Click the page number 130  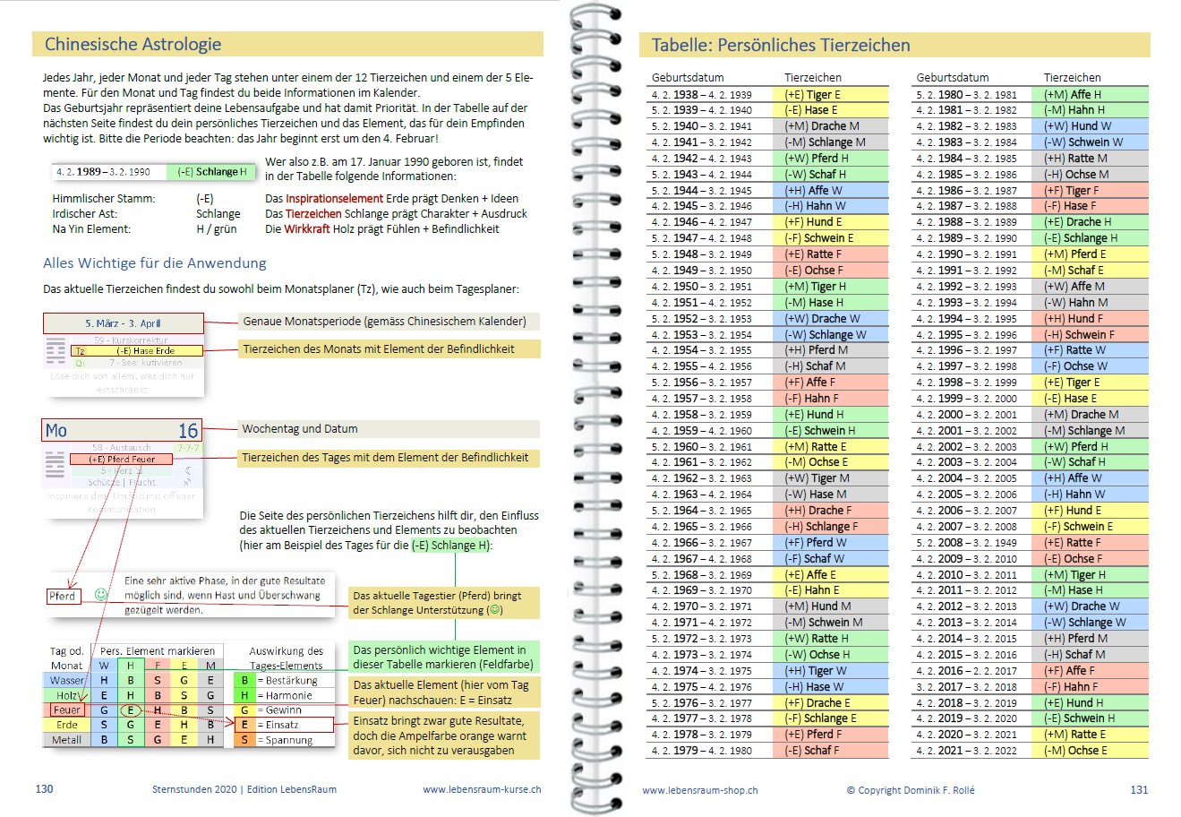pos(44,788)
